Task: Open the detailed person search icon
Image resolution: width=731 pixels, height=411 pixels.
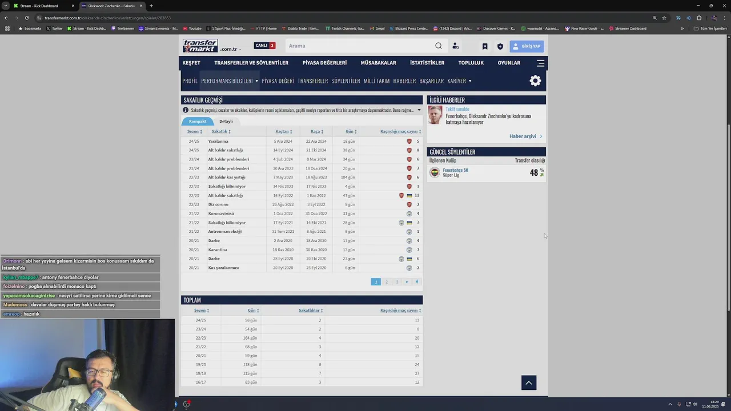Action: (456, 46)
